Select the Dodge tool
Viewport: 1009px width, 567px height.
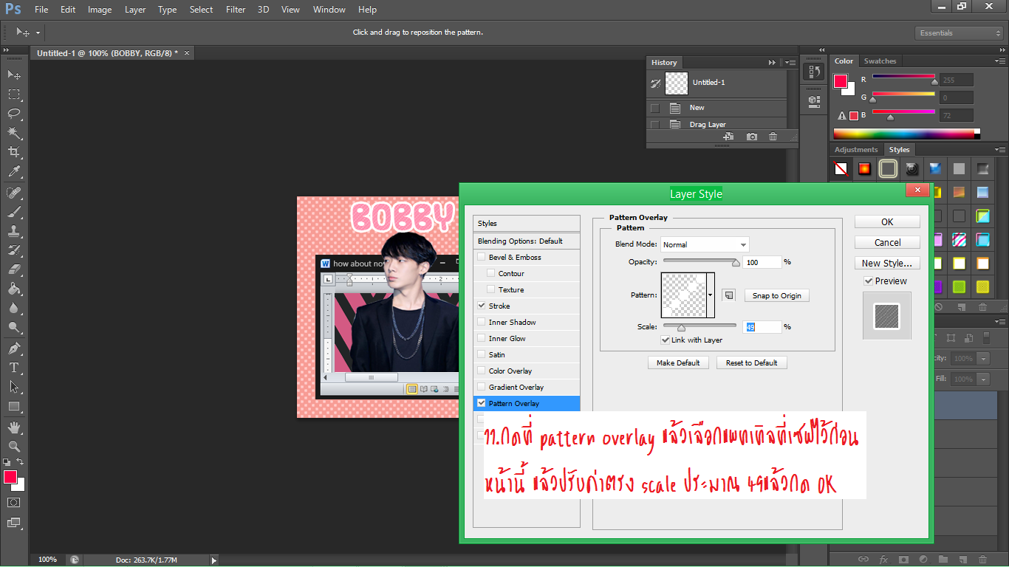14,327
